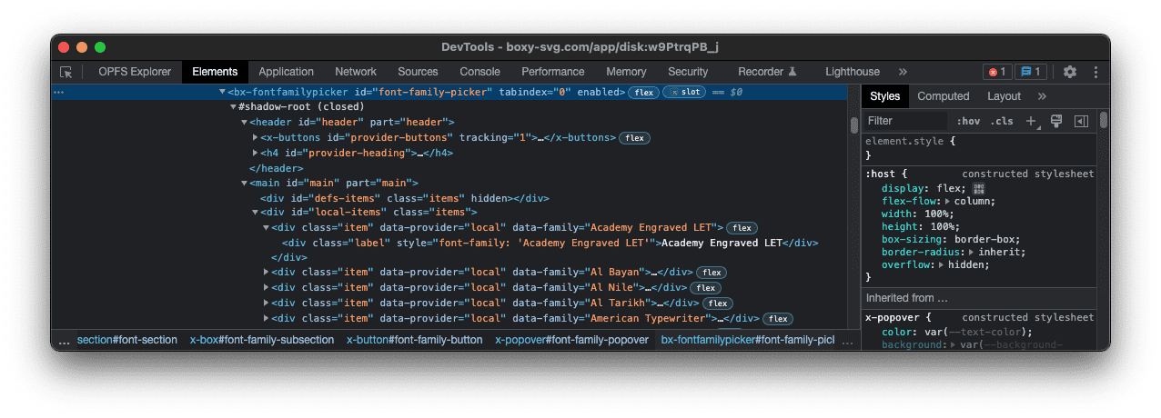The height and width of the screenshot is (418, 1161).
Task: Open DevTools settings gear
Action: click(x=1070, y=72)
